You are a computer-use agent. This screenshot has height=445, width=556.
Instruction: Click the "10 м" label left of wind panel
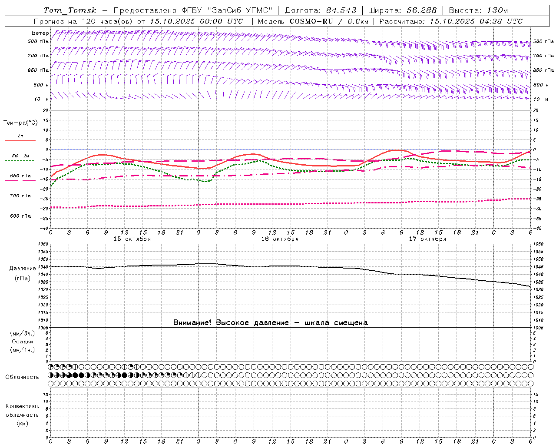pyautogui.click(x=41, y=99)
